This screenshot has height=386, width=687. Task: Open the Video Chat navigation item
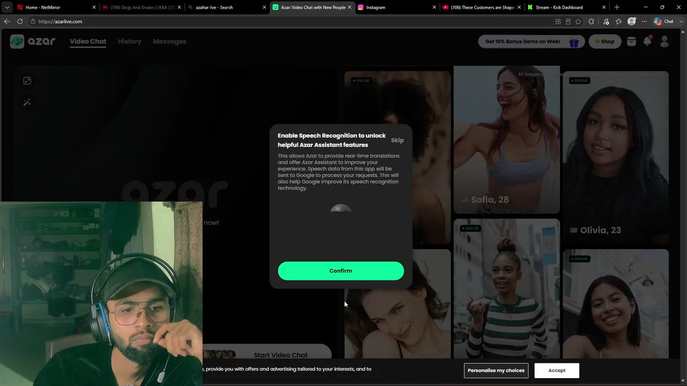click(88, 41)
